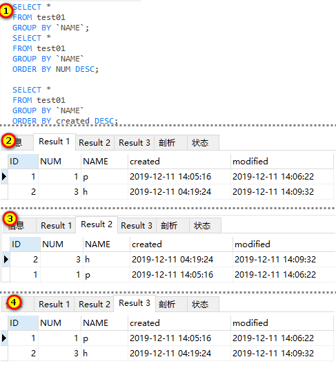Select Result 2 tab in bottom panel
Screen dimensions: 336x366
tap(95, 304)
